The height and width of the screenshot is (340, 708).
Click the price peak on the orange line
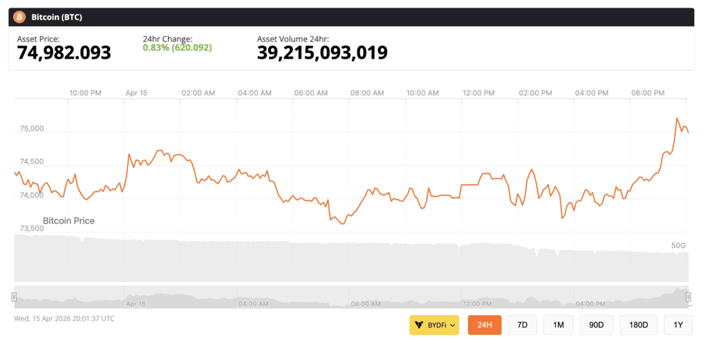(x=677, y=118)
